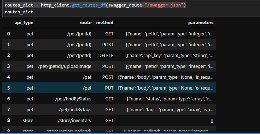Click the 'tags' parameters cell
This screenshot has height=134, width=260.
pyautogui.click(x=170, y=110)
